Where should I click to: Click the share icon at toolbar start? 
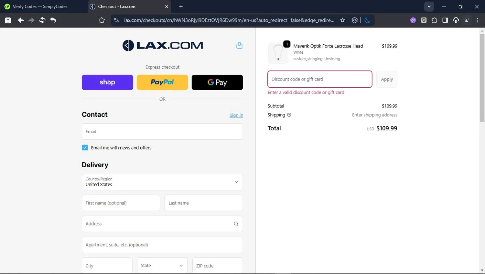point(8,20)
